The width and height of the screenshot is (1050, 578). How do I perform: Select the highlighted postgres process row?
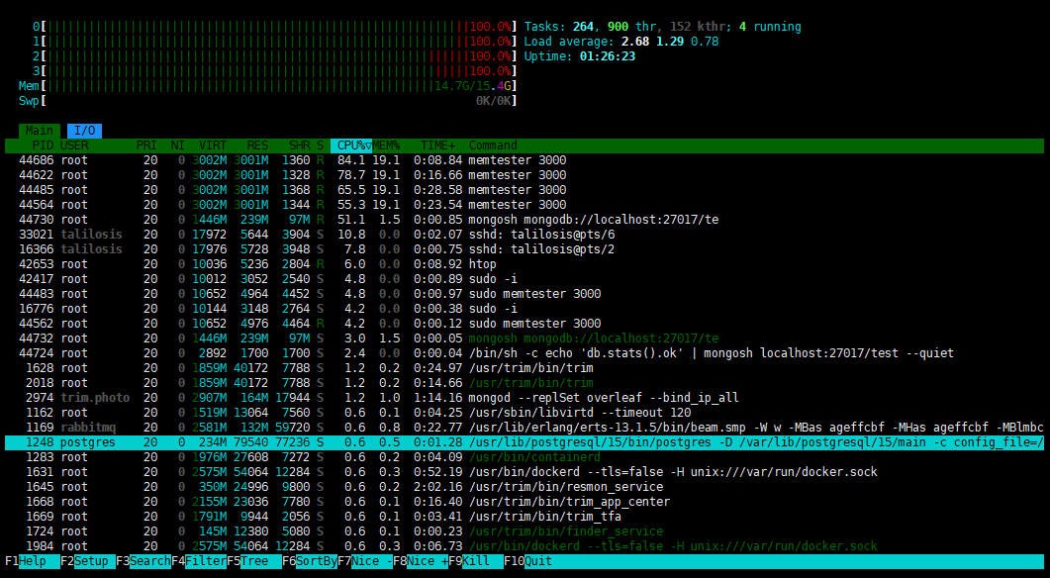pyautogui.click(x=525, y=442)
